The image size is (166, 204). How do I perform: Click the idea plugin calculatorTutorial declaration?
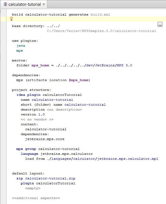point(49,95)
